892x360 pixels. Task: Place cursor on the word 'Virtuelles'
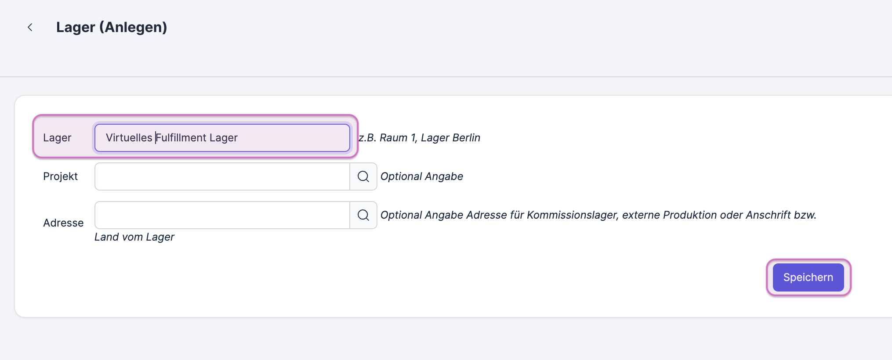point(129,138)
